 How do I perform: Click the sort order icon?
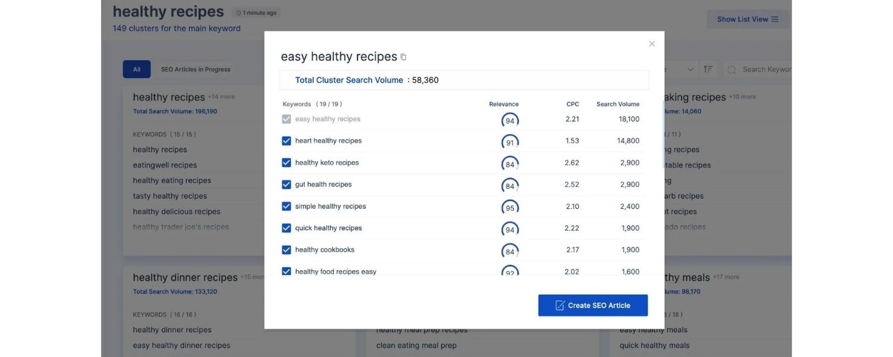pyautogui.click(x=708, y=70)
